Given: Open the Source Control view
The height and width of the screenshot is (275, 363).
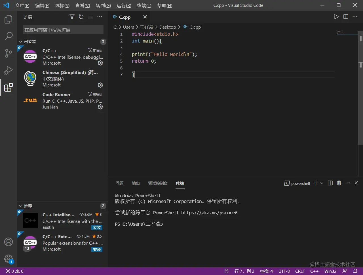Looking at the screenshot, I should pos(9,53).
